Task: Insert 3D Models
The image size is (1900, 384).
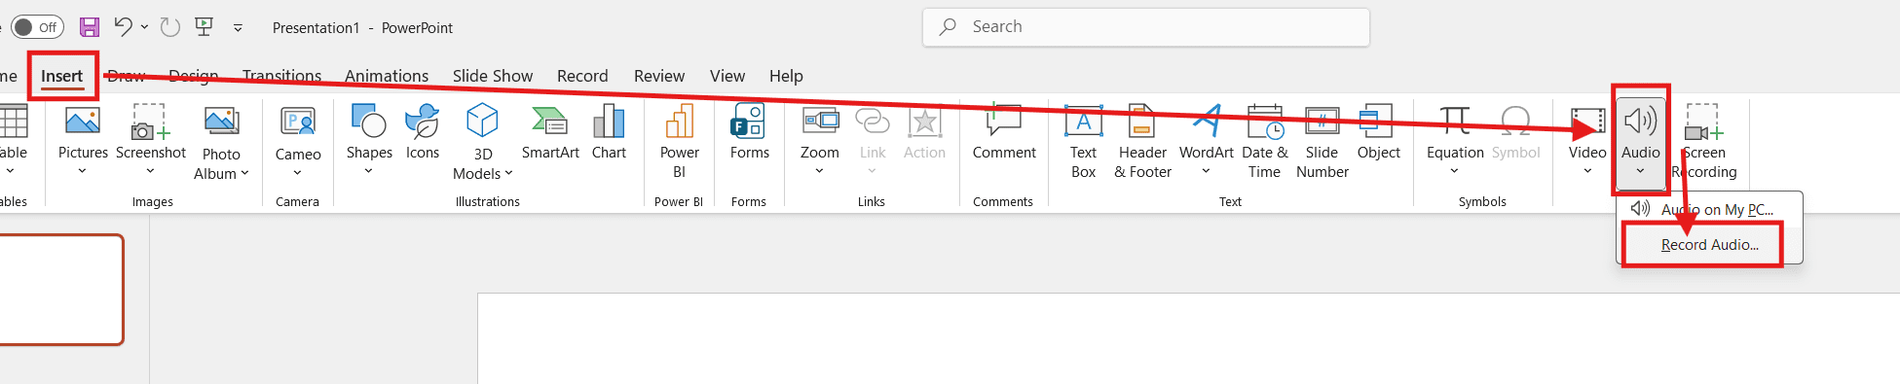Action: [483, 142]
